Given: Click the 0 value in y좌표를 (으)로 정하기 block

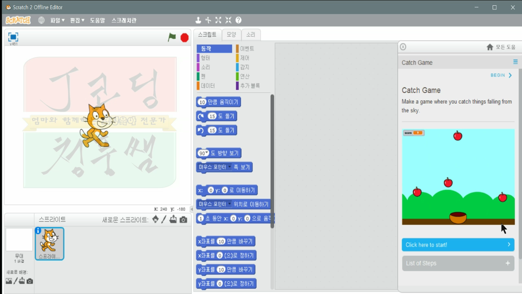Looking at the screenshot, I should (220, 283).
